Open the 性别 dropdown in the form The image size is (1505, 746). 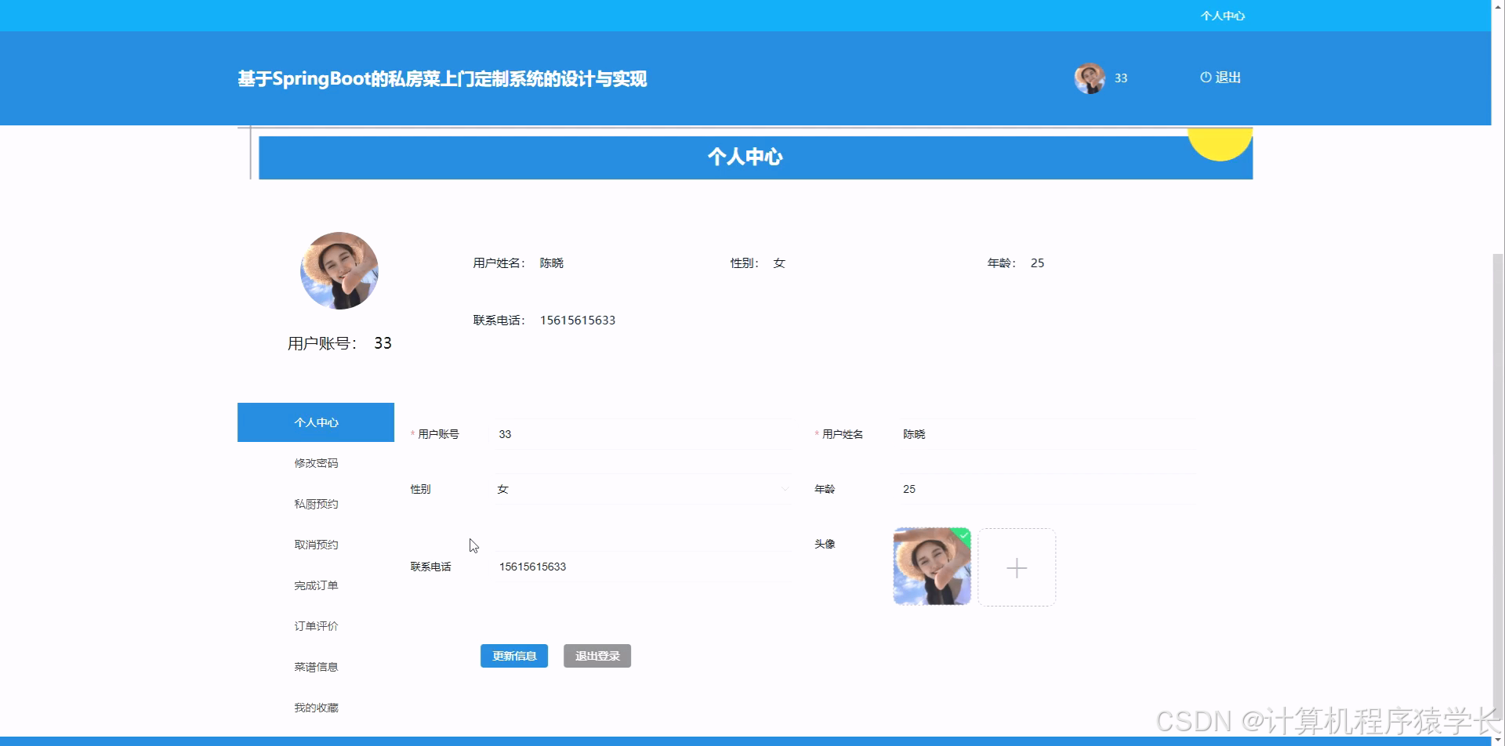785,488
